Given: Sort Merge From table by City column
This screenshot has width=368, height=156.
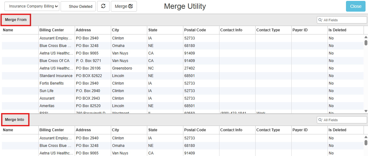Looking at the screenshot, I should tap(129, 30).
